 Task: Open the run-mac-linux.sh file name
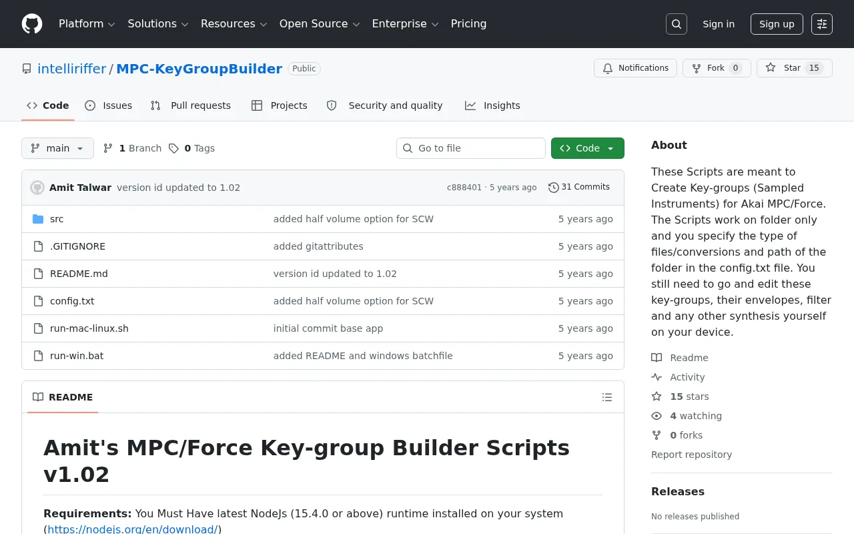pyautogui.click(x=89, y=328)
